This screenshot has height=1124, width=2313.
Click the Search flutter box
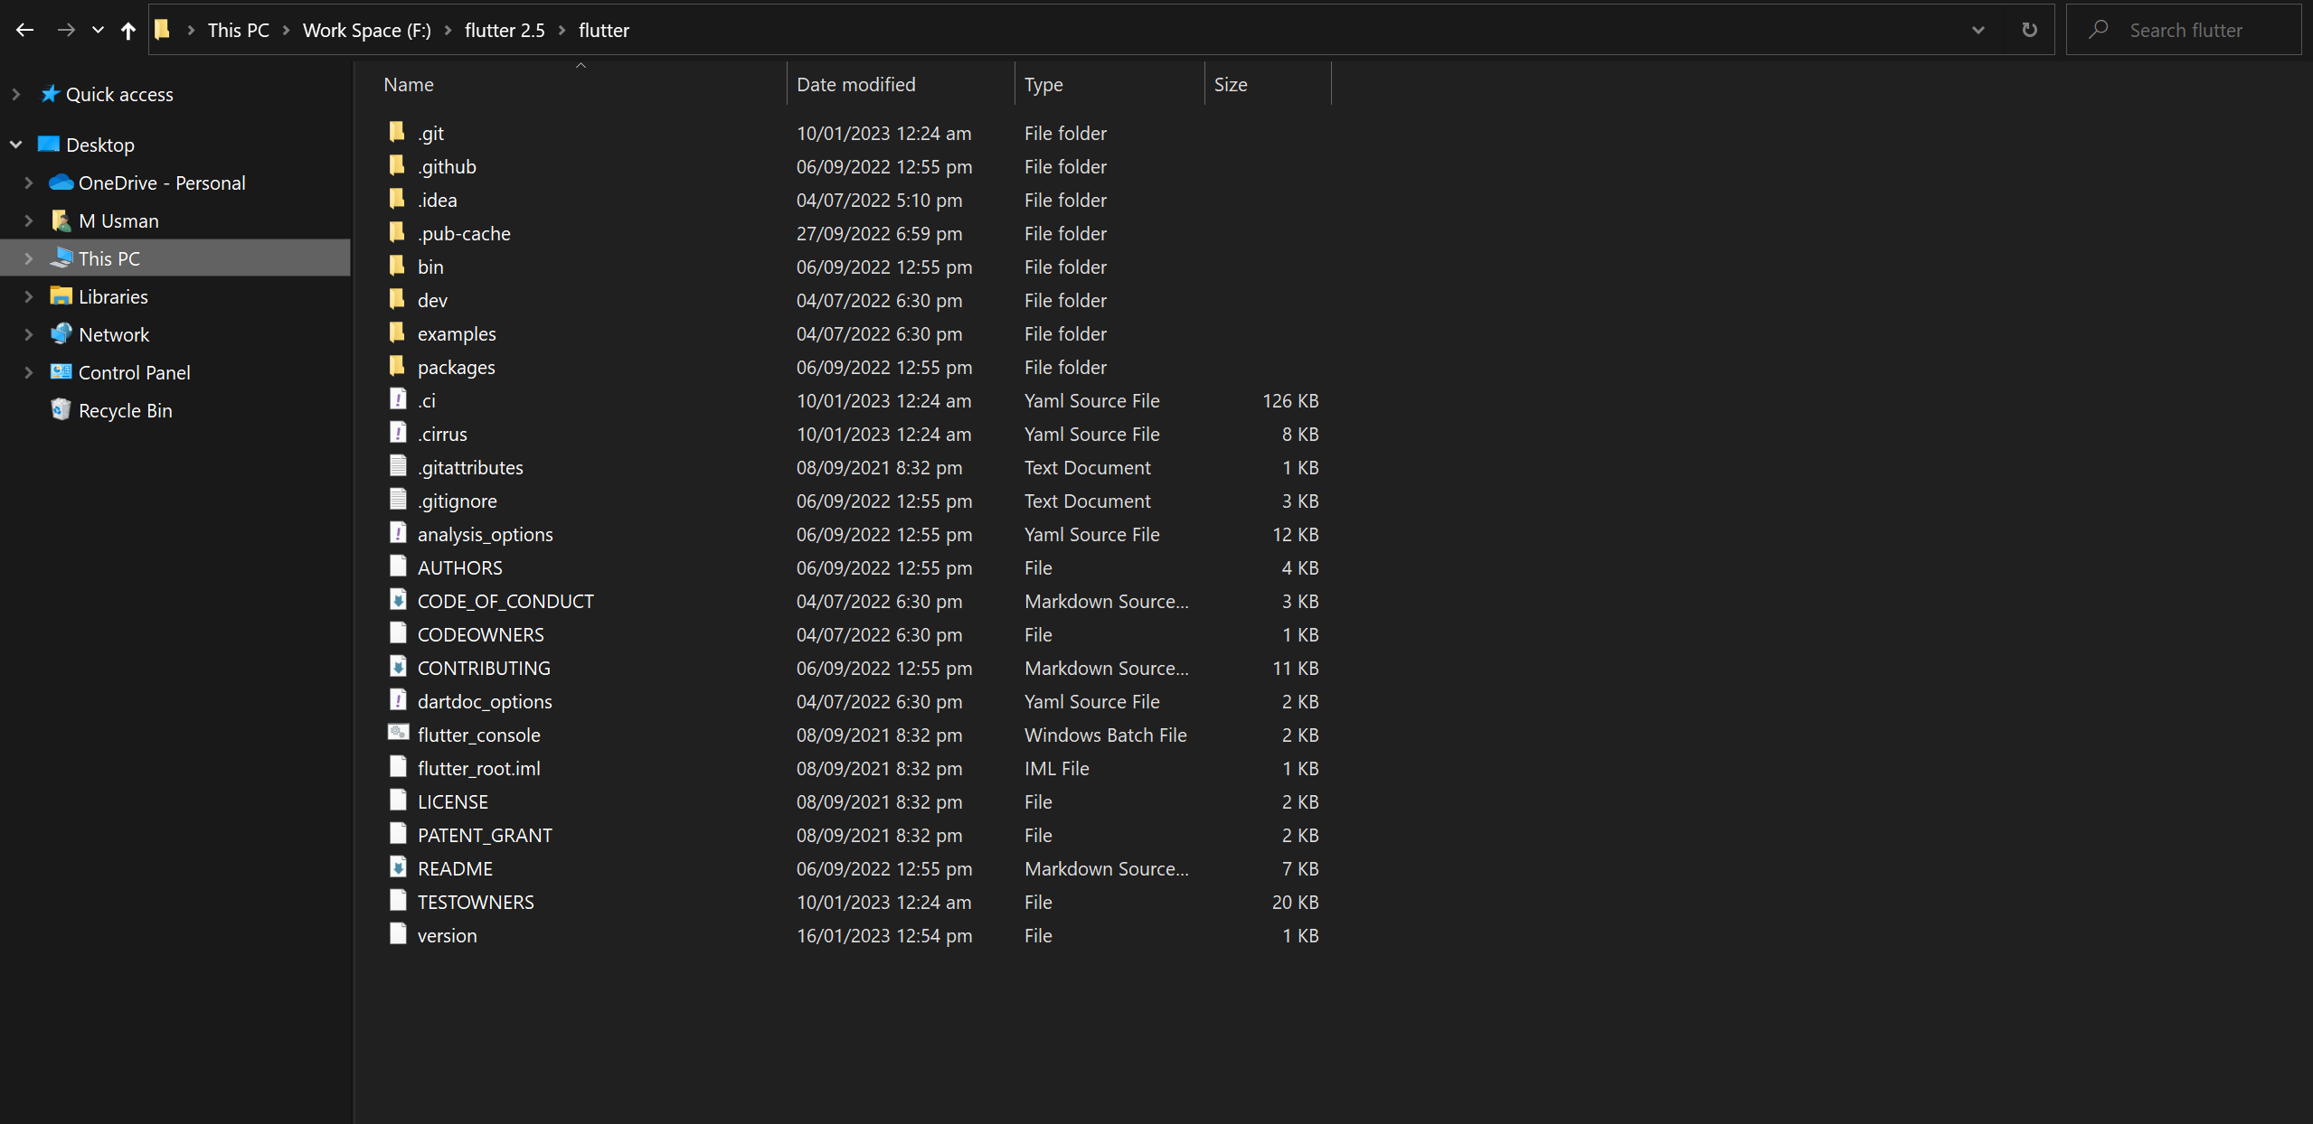2185,30
